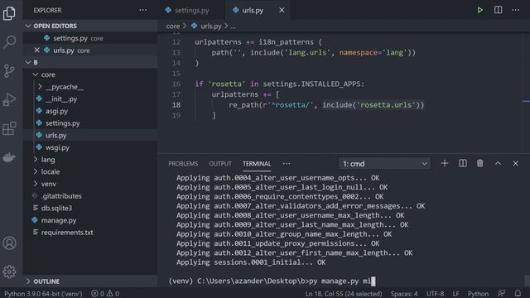Close the urls.py editor tab
The width and height of the screenshot is (530, 298).
point(282,10)
